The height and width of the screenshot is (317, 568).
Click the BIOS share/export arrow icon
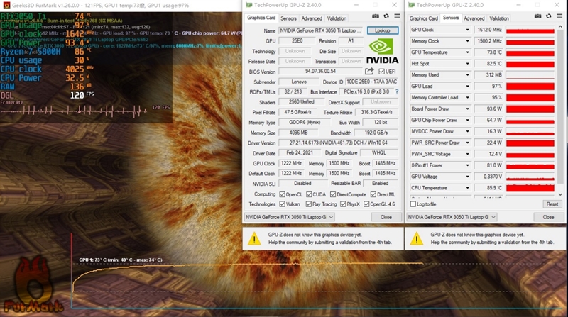tap(369, 72)
